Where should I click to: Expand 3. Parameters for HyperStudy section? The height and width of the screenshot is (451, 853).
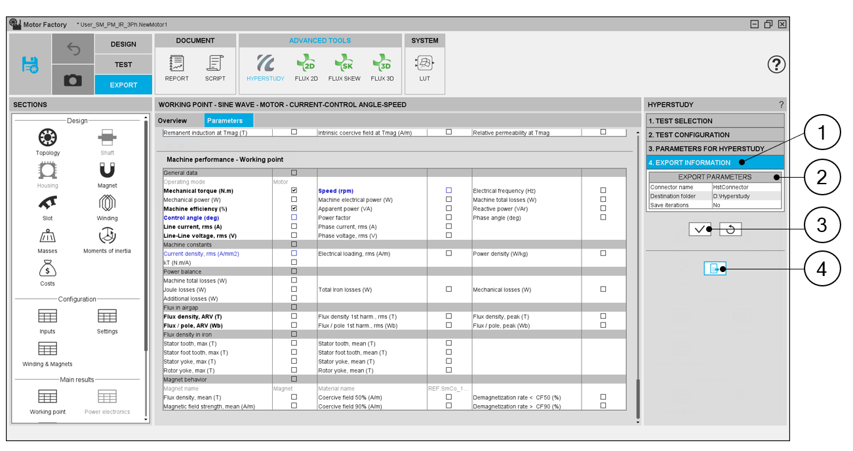[714, 149]
